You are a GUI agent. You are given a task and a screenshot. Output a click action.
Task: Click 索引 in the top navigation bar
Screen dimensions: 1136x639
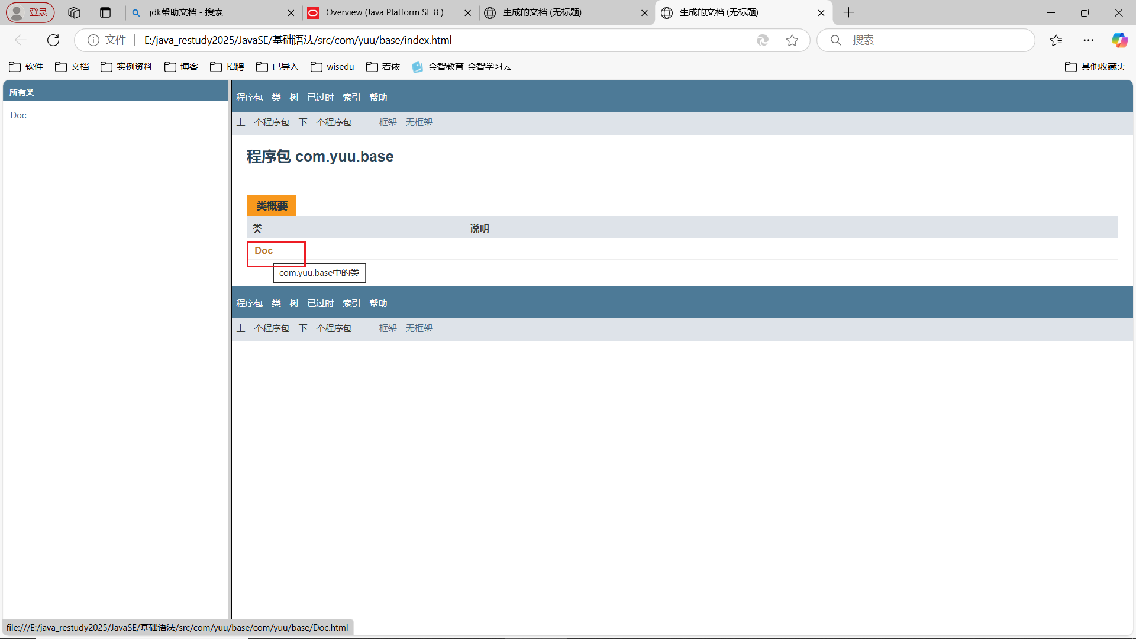(x=351, y=98)
